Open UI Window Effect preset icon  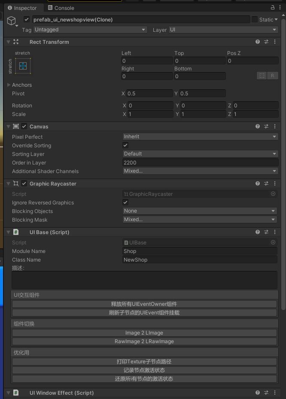(x=266, y=393)
